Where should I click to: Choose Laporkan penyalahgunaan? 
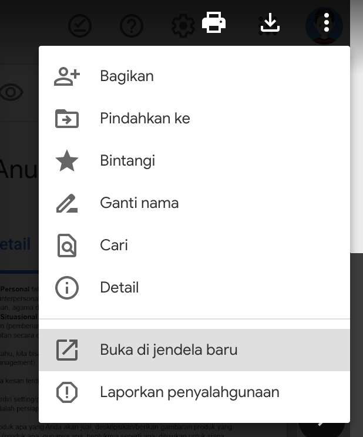click(189, 392)
